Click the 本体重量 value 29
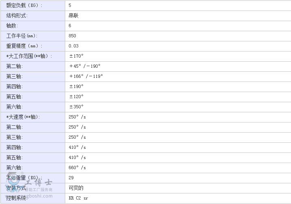 coord(71,178)
